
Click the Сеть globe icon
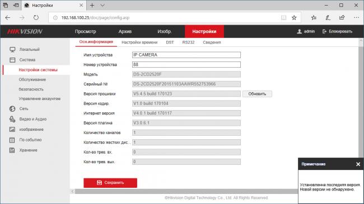point(12,109)
